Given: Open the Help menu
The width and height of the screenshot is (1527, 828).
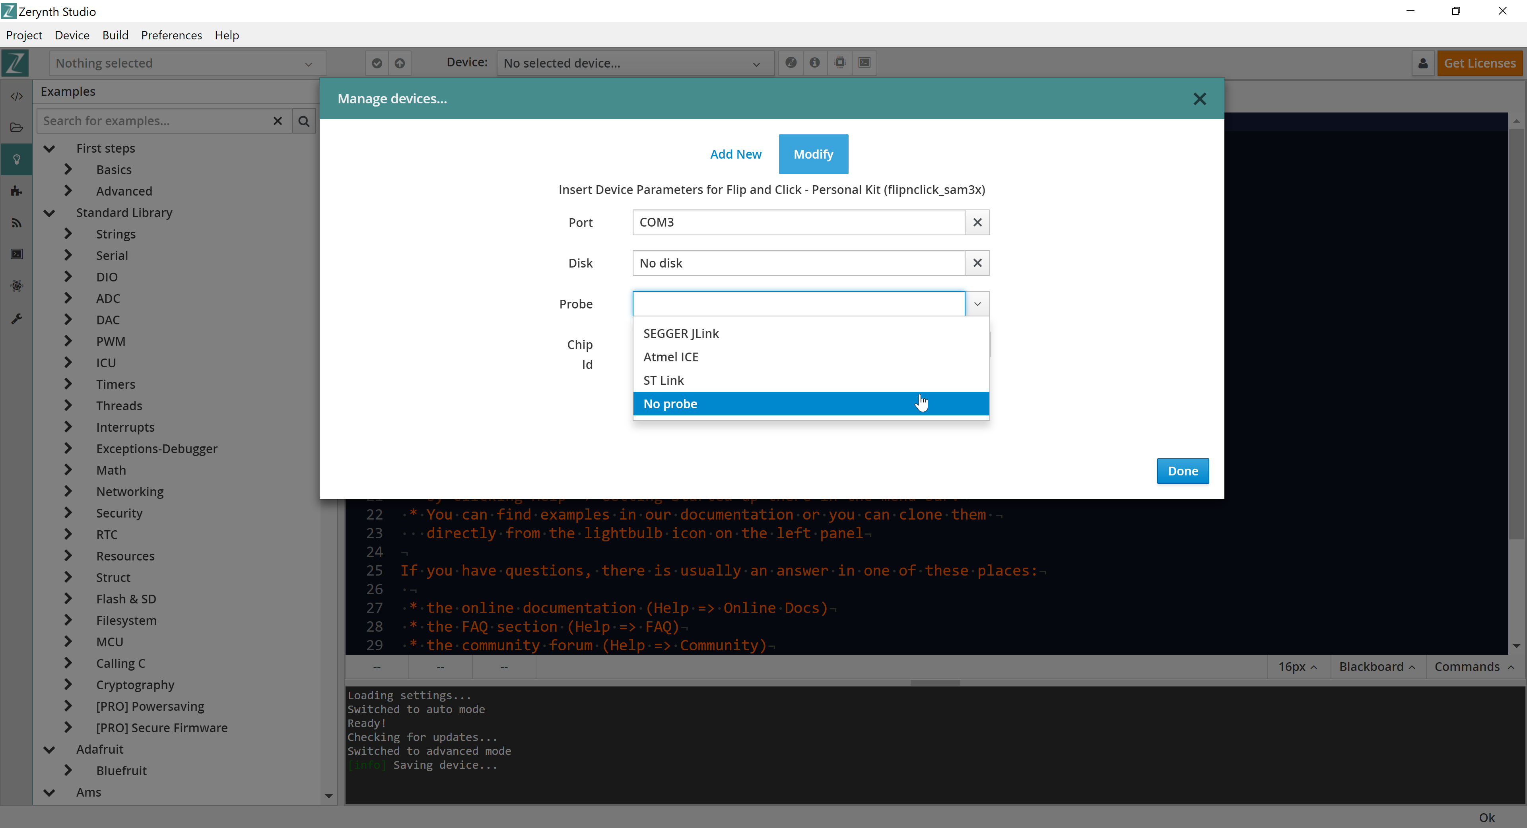Looking at the screenshot, I should [x=226, y=35].
